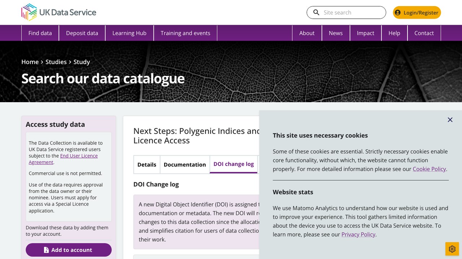Click 'This site uses necessary cookies' heading
Image resolution: width=462 pixels, height=259 pixels.
[320, 136]
